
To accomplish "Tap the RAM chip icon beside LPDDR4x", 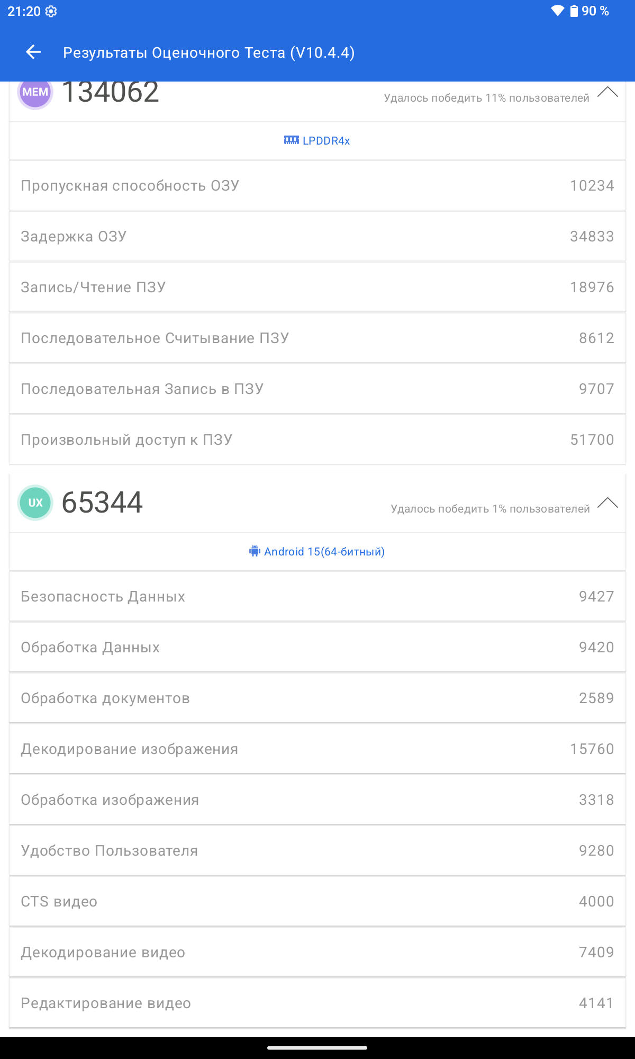I will click(x=291, y=140).
